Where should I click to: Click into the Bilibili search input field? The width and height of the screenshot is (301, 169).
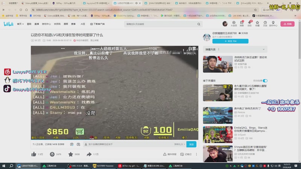tap(160, 24)
